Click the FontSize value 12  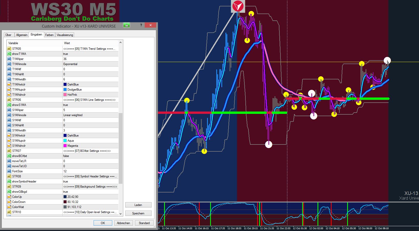[x=90, y=171]
